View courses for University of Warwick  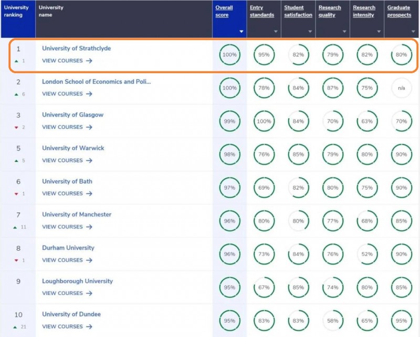pos(67,160)
